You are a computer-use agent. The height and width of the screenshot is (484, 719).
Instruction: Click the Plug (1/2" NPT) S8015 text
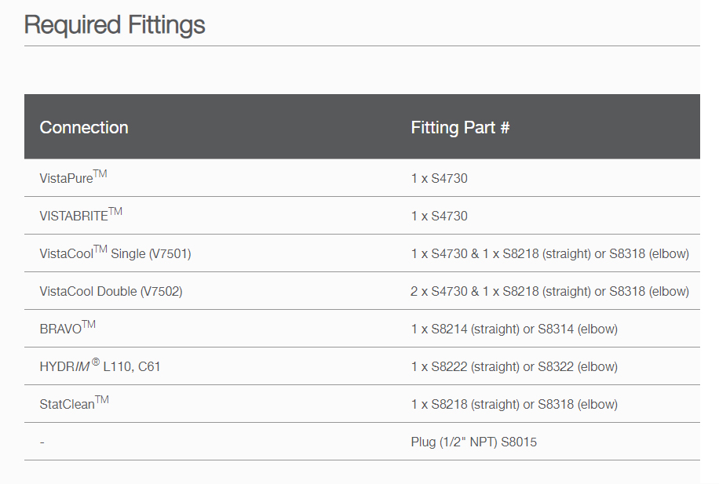click(x=473, y=442)
